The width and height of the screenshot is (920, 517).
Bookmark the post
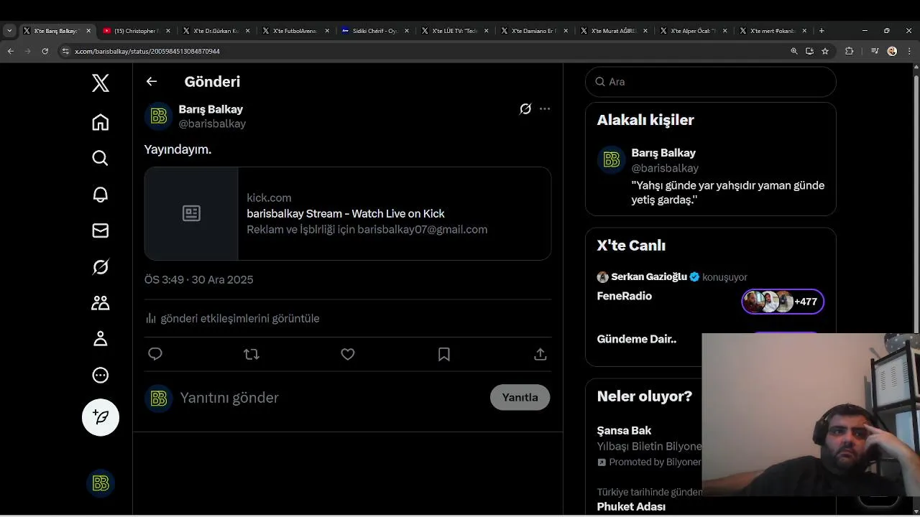click(444, 354)
